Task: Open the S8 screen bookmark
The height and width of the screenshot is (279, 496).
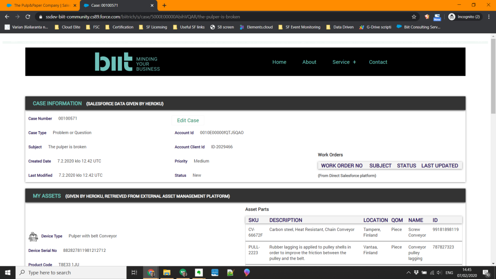Action: (222, 27)
